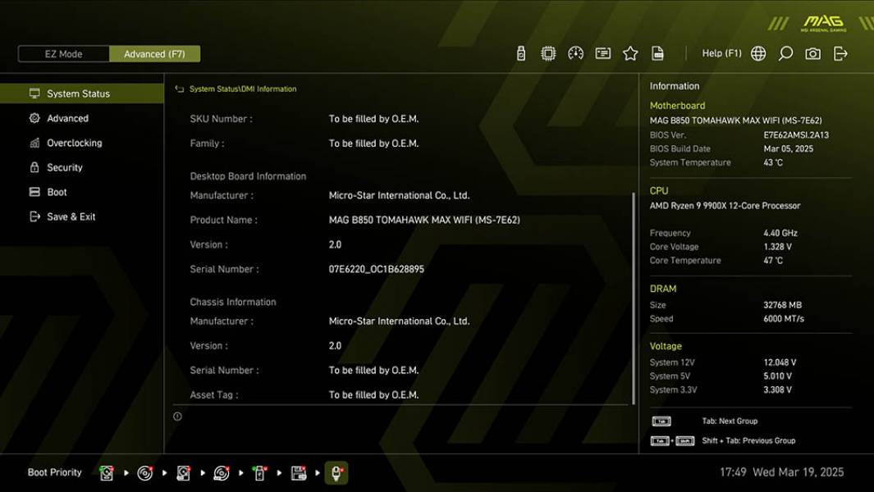Click Shift + Tab: Previous Group hint
Screen dimensions: 874x492
point(748,440)
